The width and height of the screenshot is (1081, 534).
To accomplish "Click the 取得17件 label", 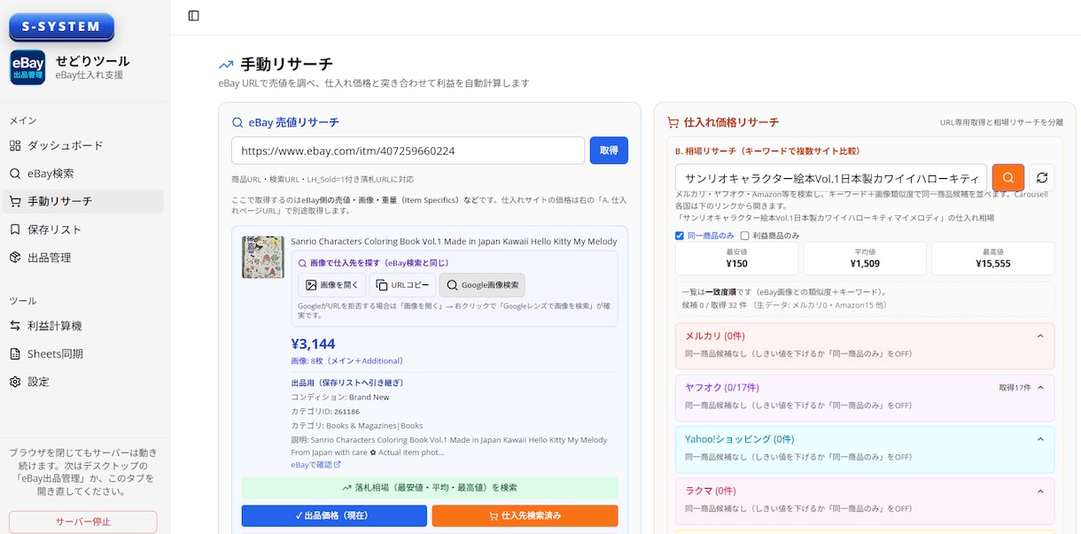I will 1015,387.
